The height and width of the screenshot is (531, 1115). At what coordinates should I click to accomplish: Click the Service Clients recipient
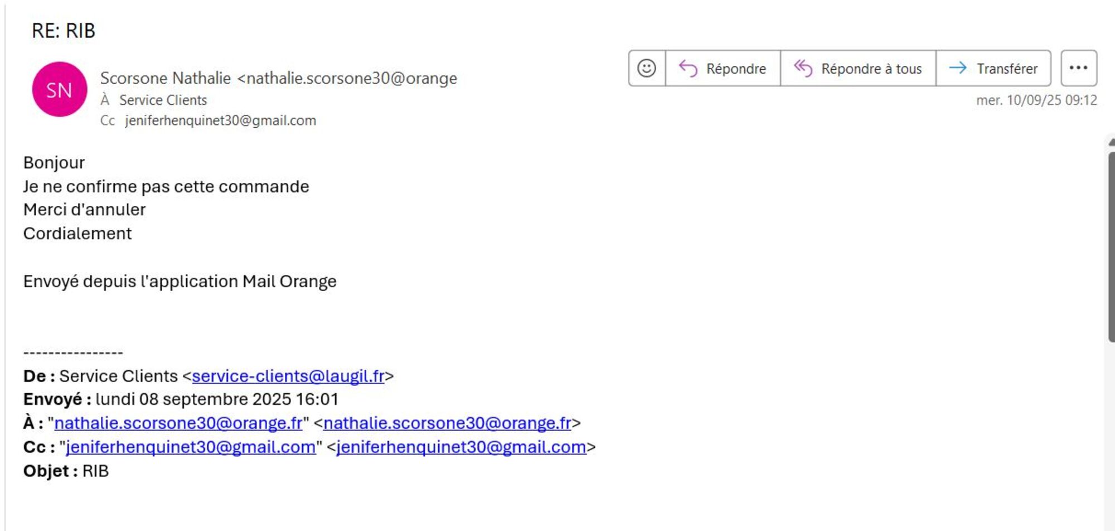tap(163, 100)
